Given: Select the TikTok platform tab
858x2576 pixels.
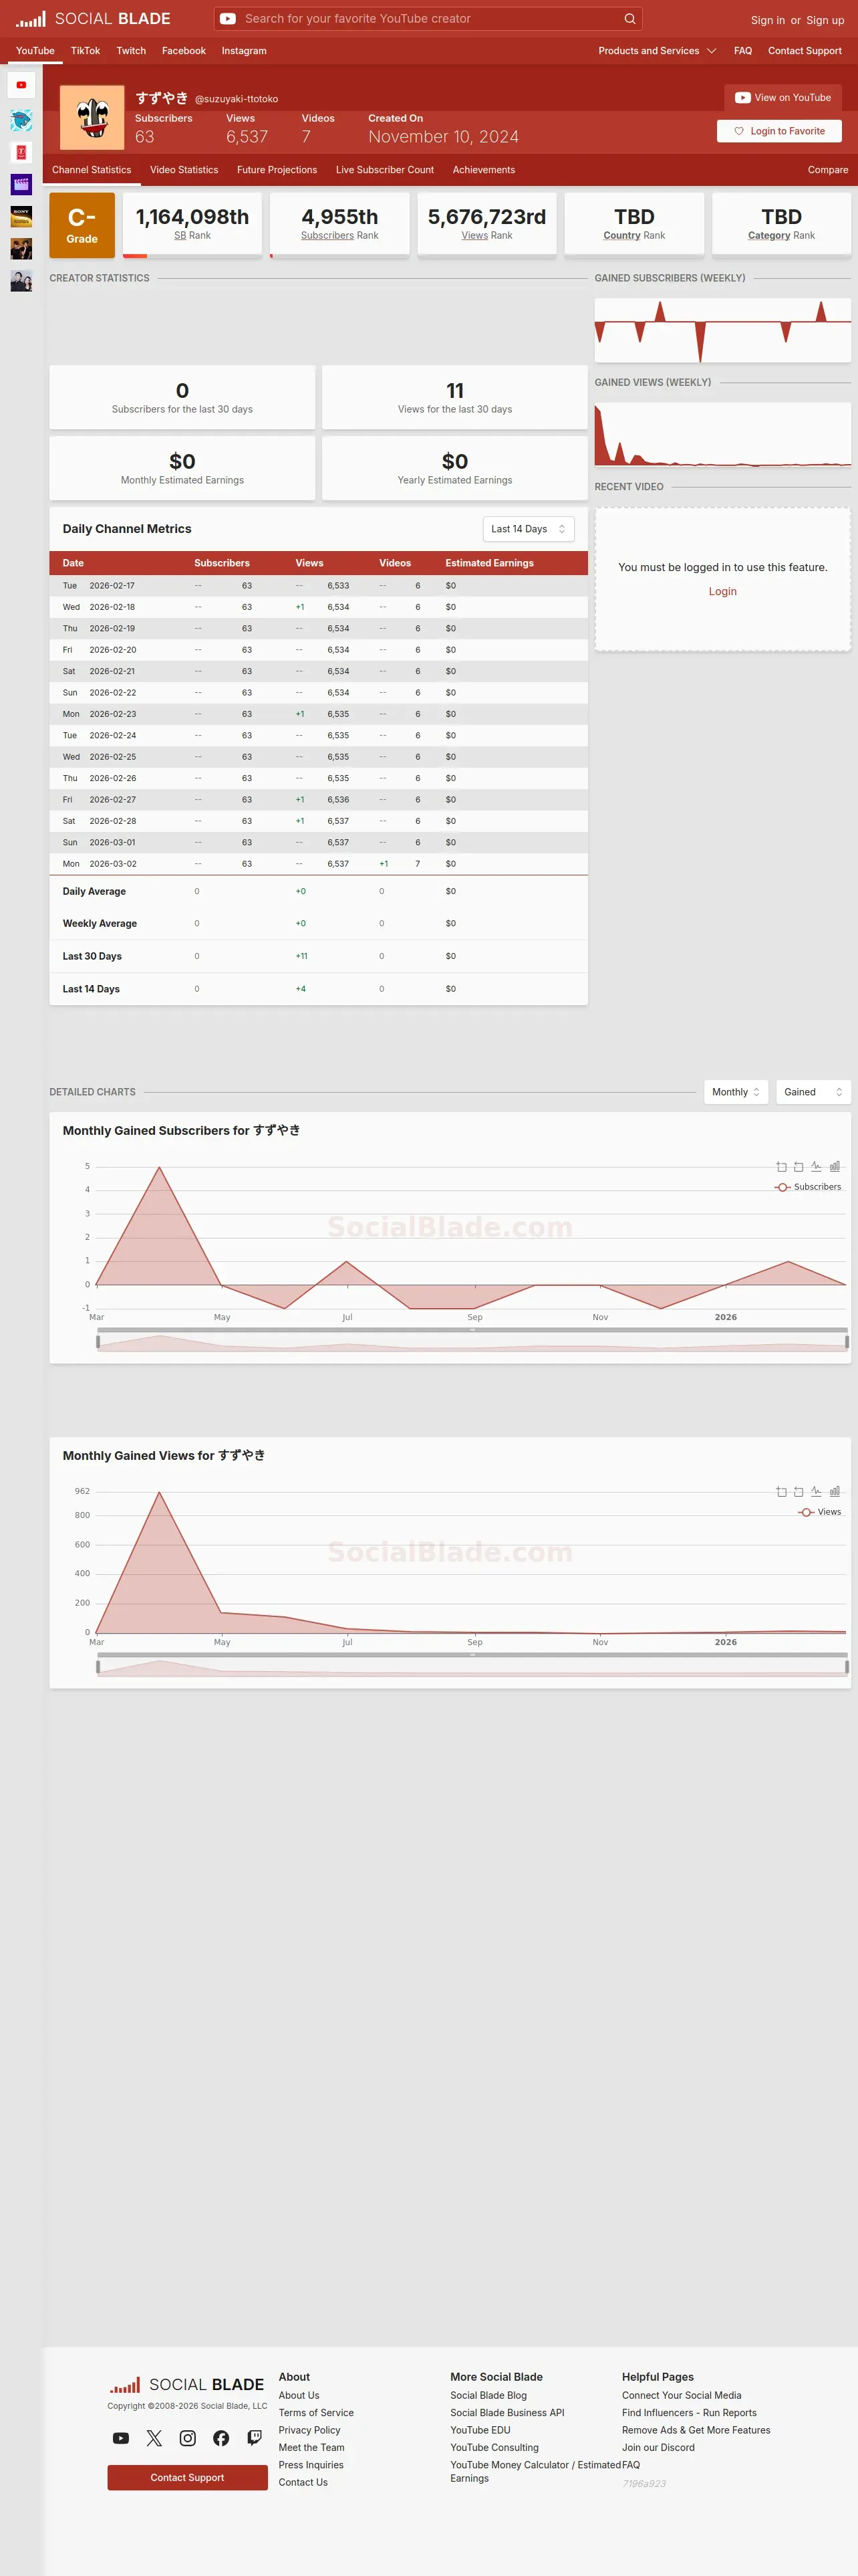Looking at the screenshot, I should click(x=85, y=51).
